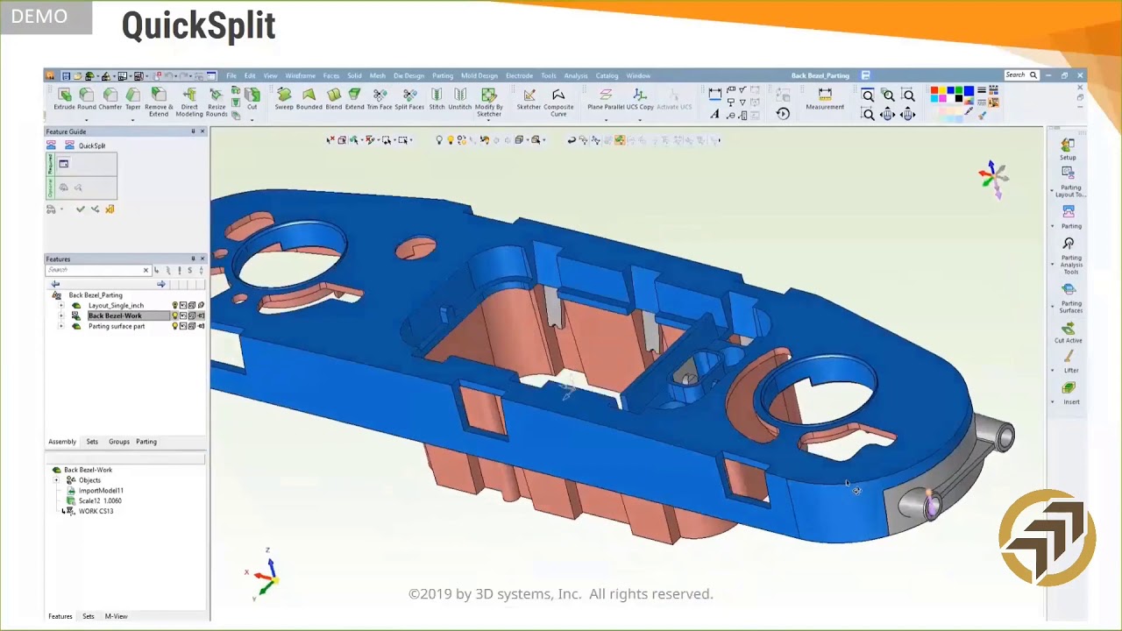
Task: Select the Taper tool
Action: pos(132,99)
